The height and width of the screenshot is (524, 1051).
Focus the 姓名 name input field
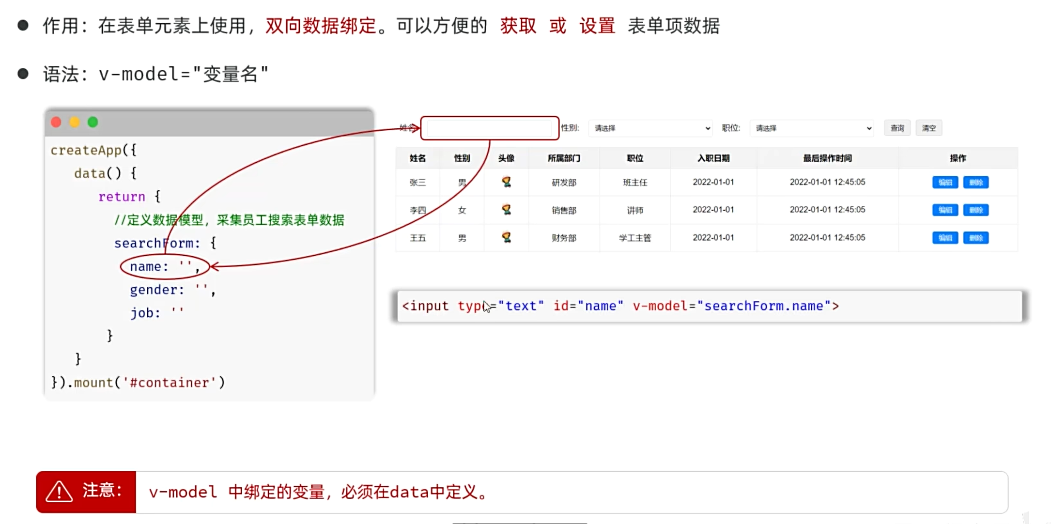pos(489,128)
